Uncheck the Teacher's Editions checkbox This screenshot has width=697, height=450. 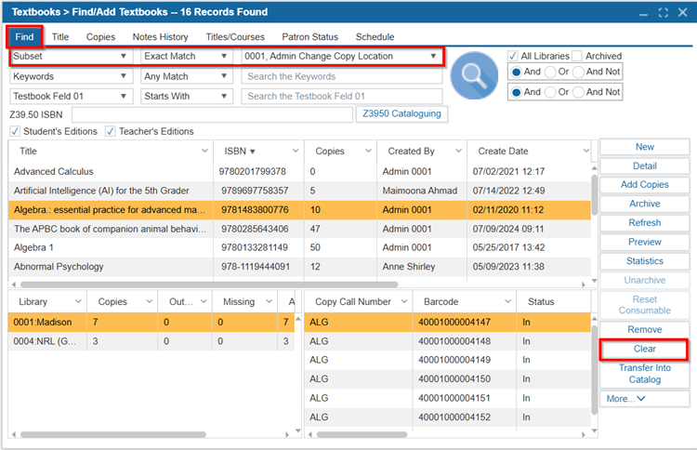point(111,131)
